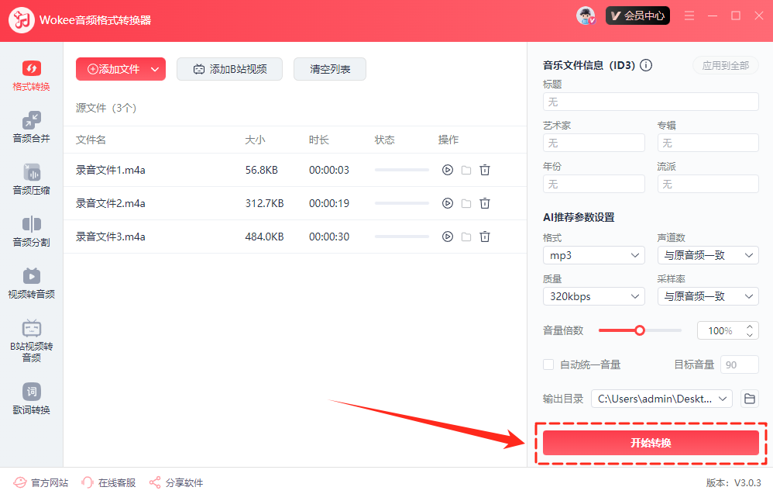Open the hamburger menu in title bar
773x494 pixels.
689,16
